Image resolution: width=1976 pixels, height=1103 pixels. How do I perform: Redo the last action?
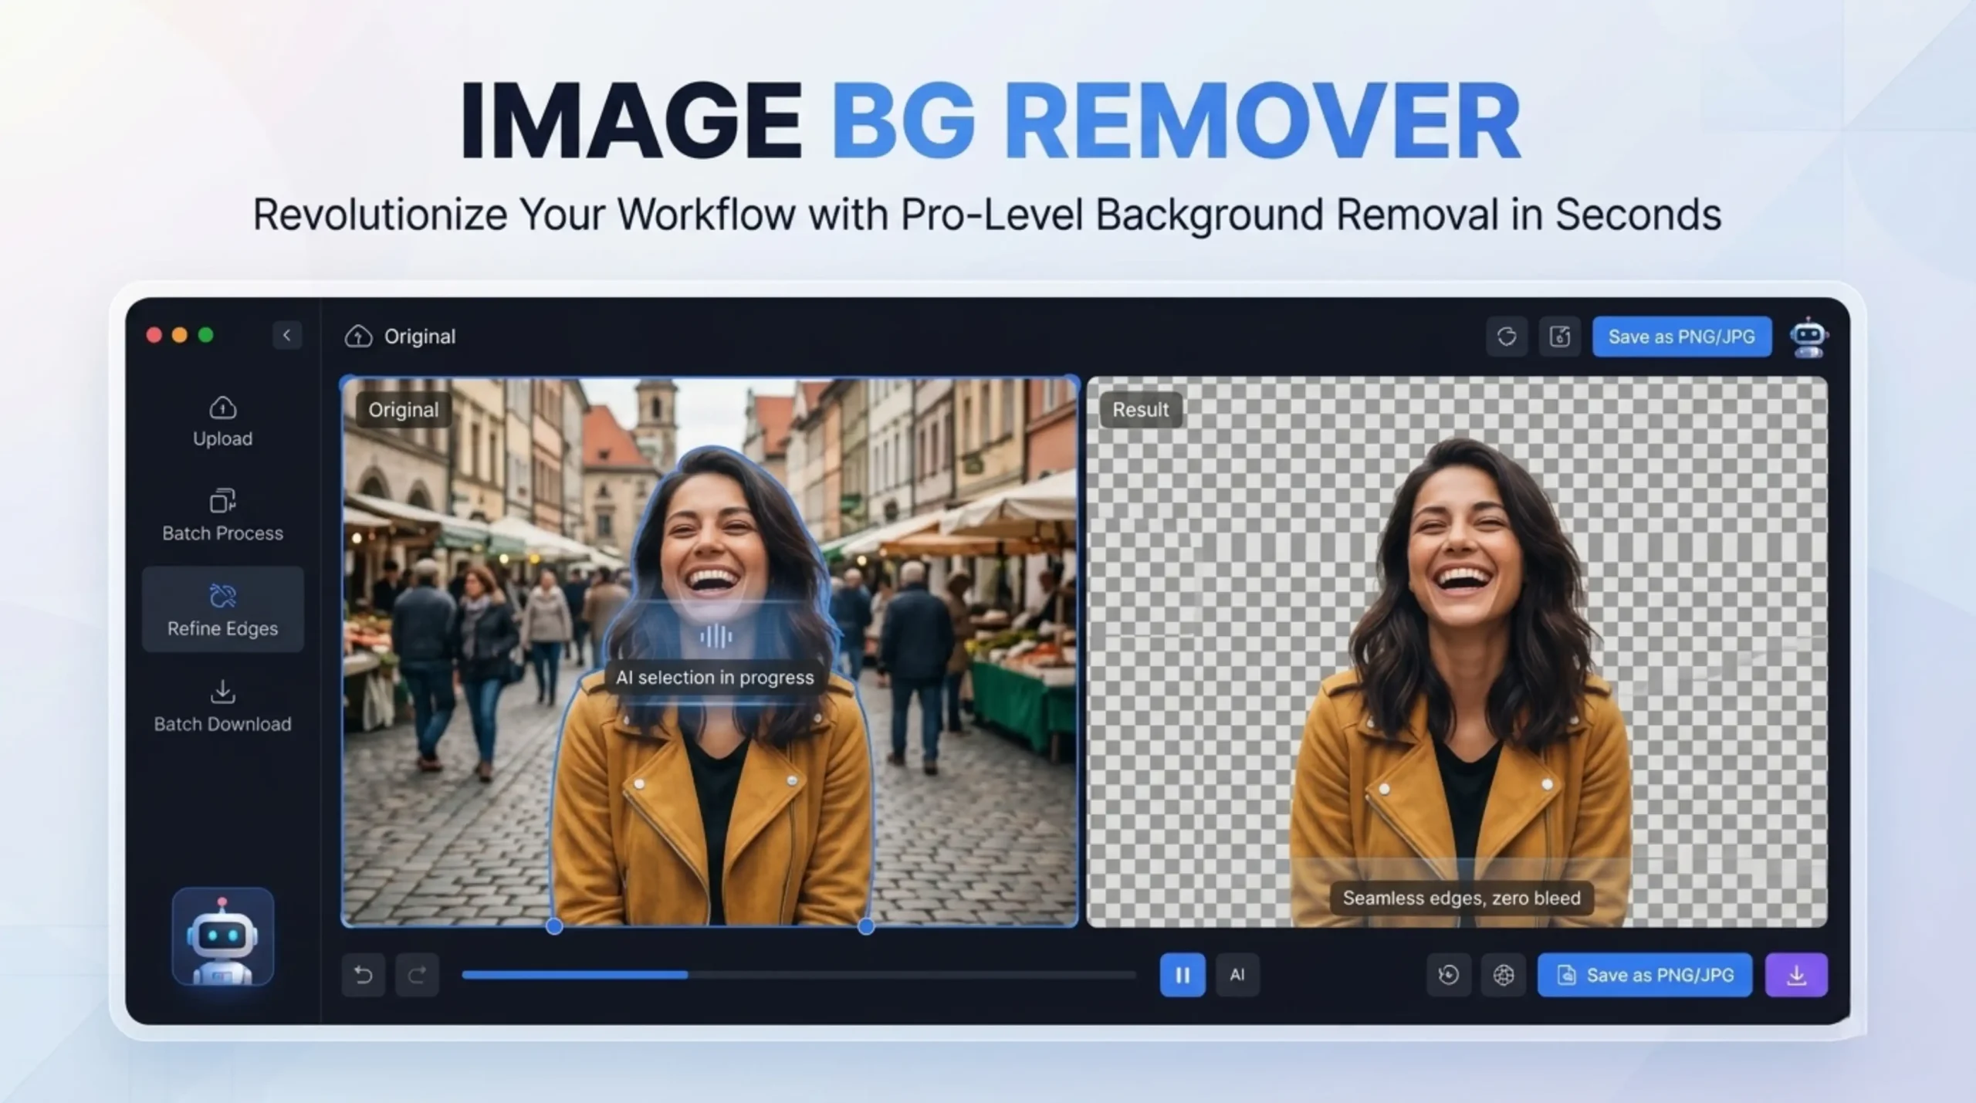pyautogui.click(x=418, y=975)
